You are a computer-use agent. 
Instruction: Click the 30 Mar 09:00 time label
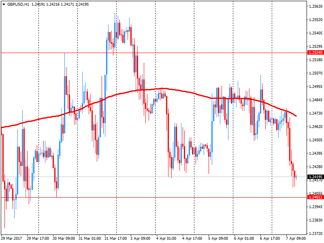pyautogui.click(x=64, y=239)
